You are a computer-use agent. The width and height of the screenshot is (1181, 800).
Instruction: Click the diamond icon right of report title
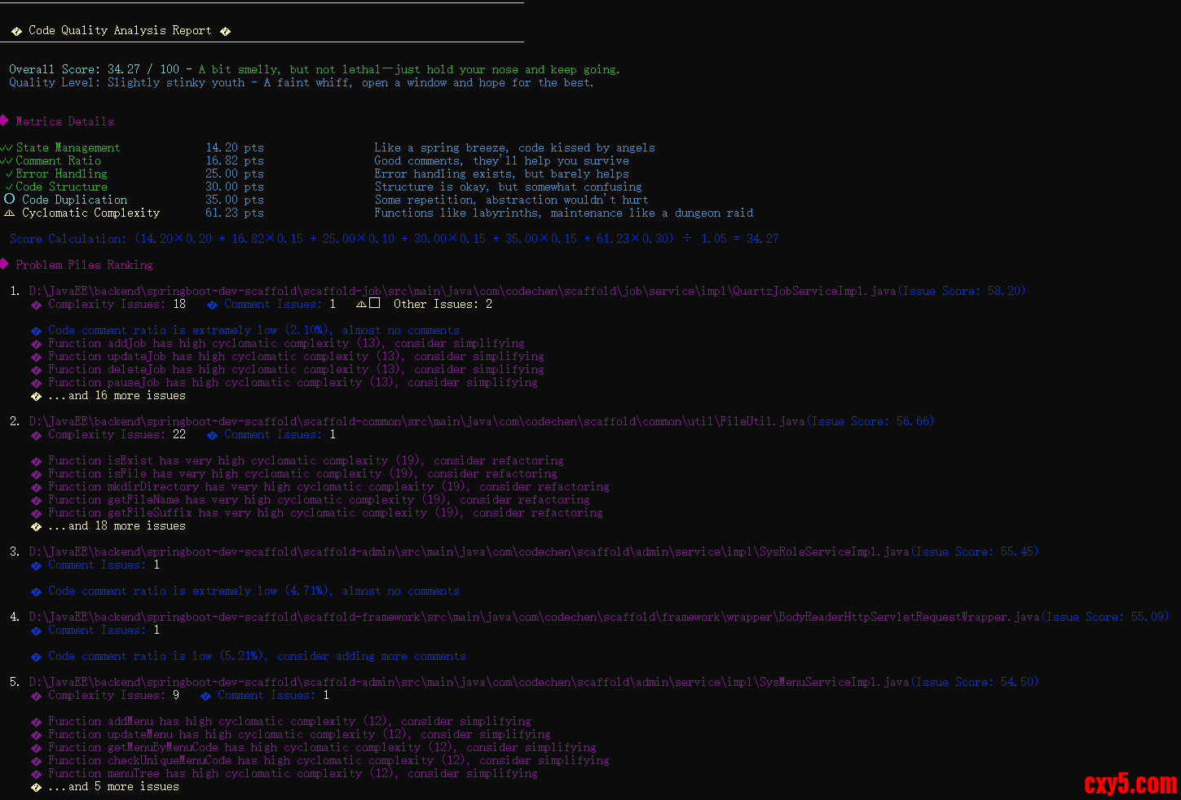click(225, 31)
